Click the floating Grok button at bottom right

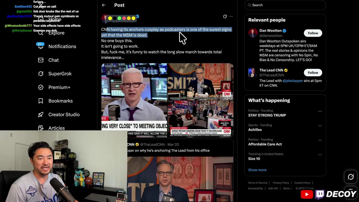[351, 177]
